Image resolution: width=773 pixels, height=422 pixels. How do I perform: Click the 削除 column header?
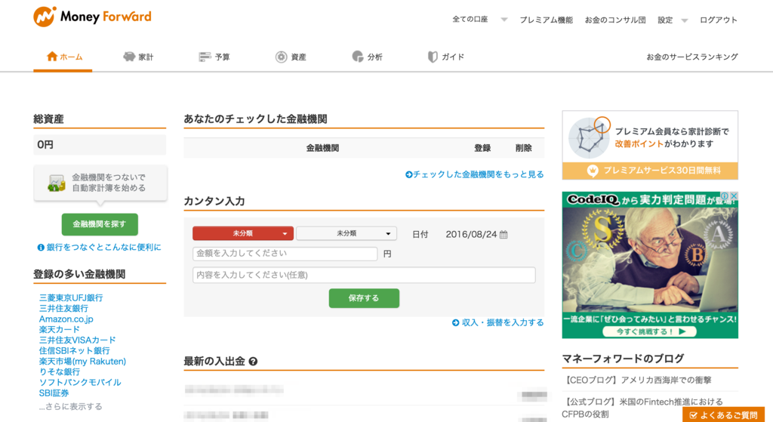point(524,148)
